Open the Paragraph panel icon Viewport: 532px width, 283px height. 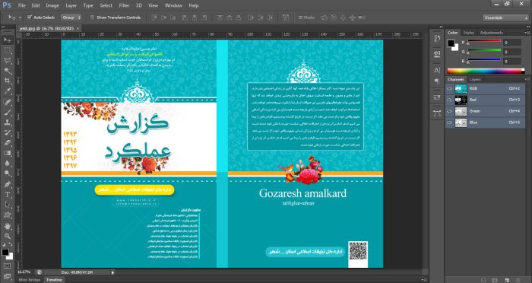point(437,81)
